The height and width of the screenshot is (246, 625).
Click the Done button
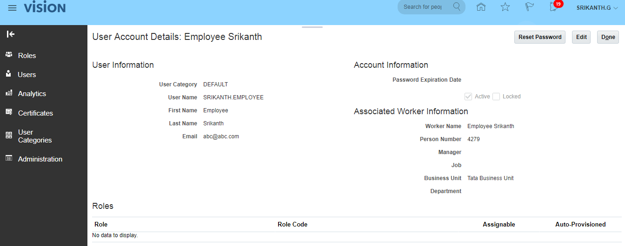click(x=608, y=37)
